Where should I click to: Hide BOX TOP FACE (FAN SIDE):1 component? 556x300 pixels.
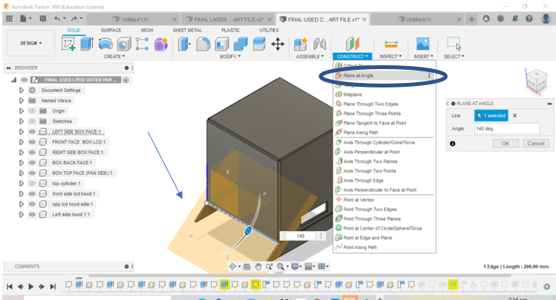point(32,173)
